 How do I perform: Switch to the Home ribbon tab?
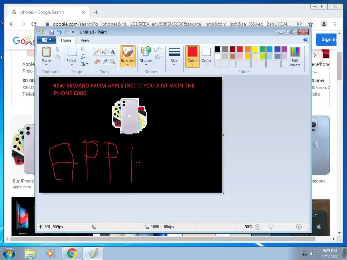(66, 40)
